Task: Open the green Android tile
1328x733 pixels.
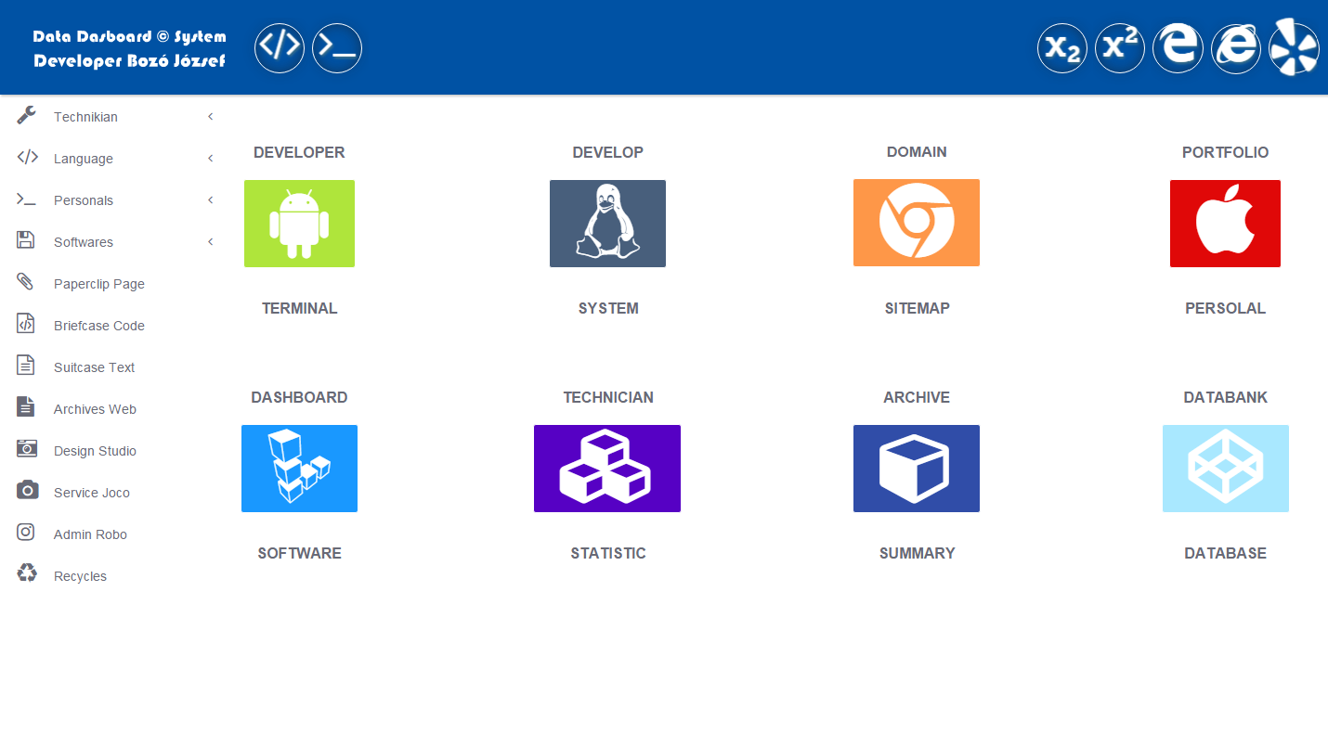Action: click(x=299, y=224)
